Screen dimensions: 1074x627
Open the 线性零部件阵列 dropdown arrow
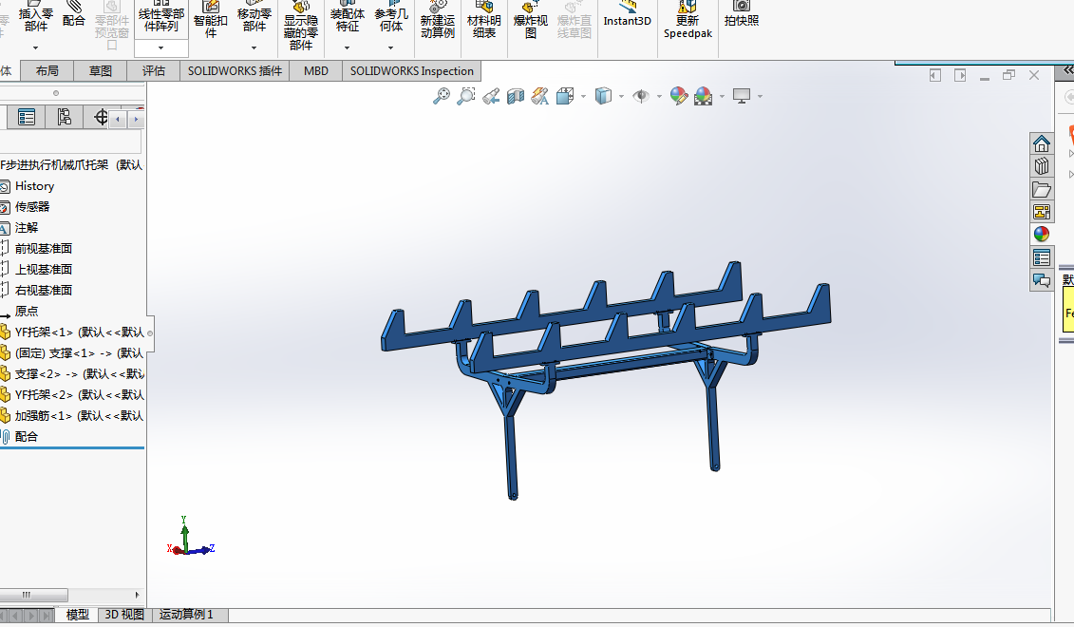(161, 47)
